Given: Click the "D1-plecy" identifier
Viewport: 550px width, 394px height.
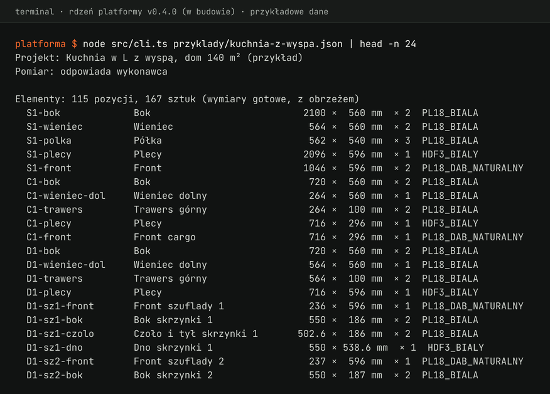Looking at the screenshot, I should (x=49, y=292).
